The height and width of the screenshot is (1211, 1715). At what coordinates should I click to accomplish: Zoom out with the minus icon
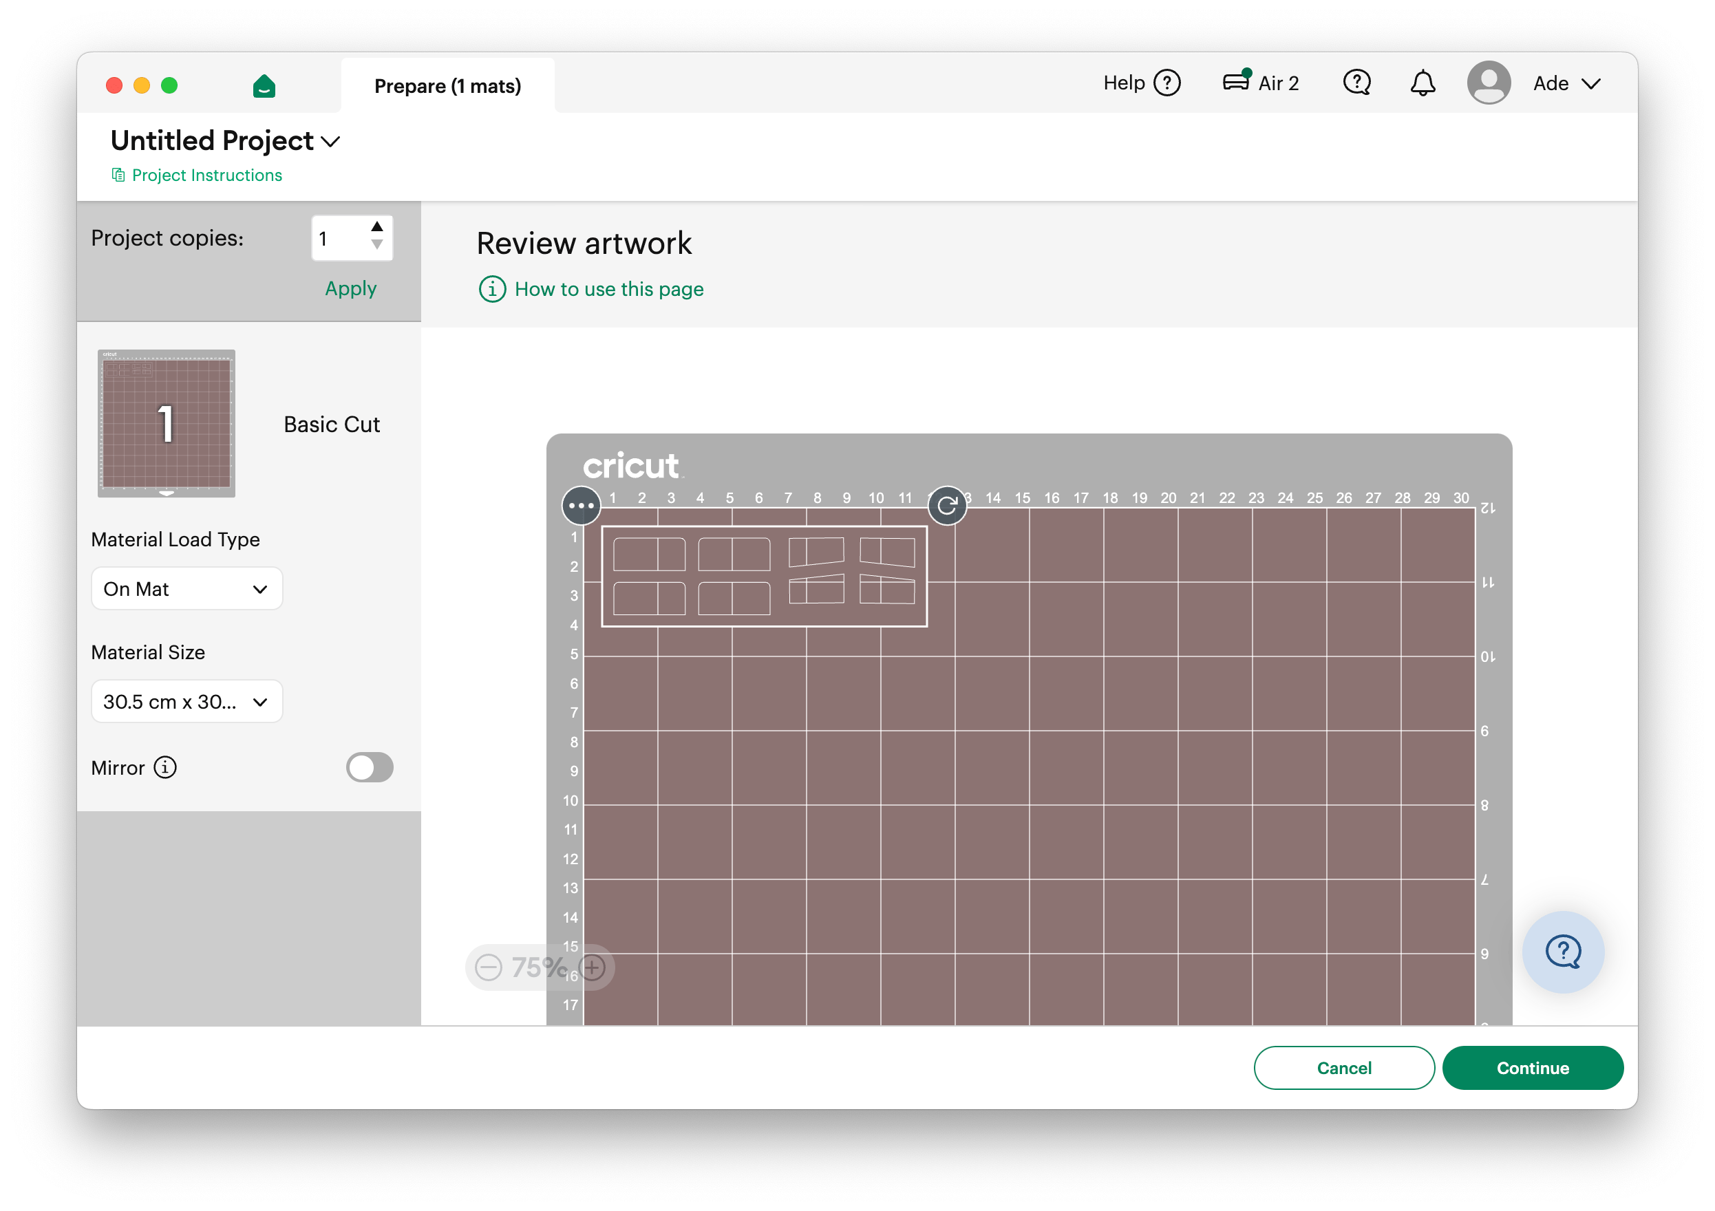point(489,967)
